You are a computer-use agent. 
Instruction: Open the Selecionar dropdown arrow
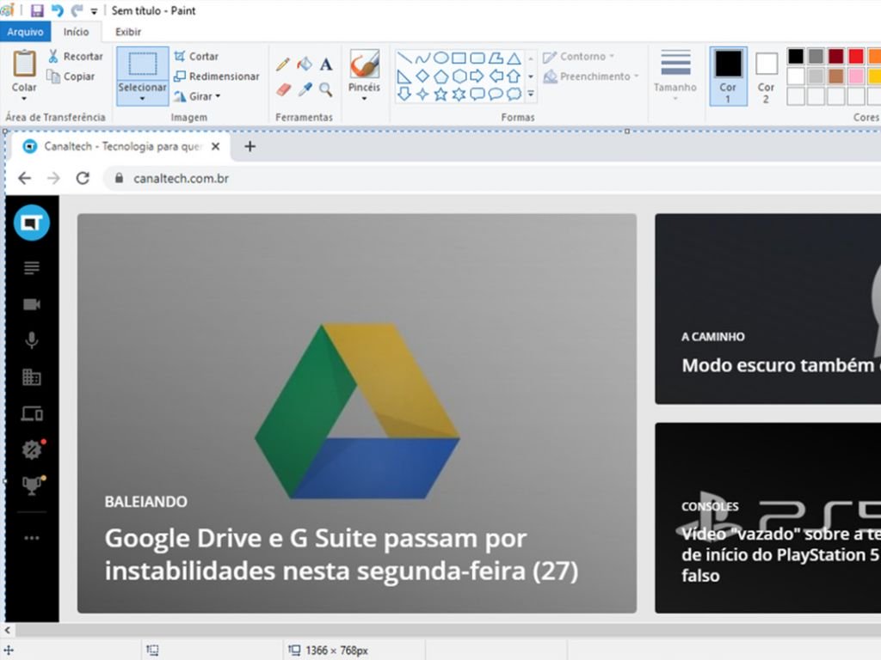click(x=142, y=99)
